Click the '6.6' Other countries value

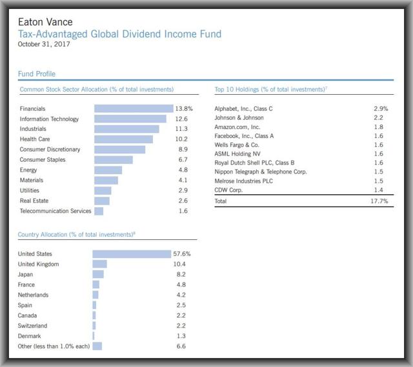181,346
